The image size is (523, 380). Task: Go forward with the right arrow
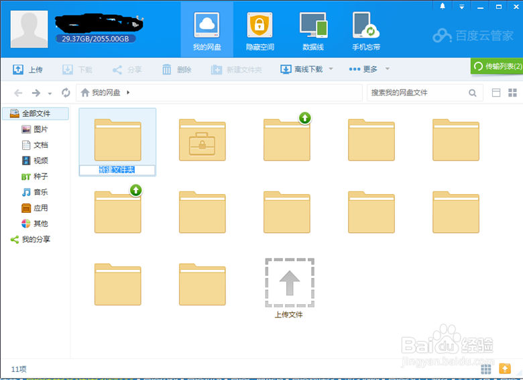[x=36, y=93]
